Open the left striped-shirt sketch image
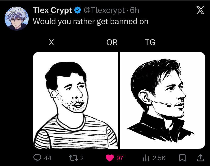Image resolution: width=210 pixels, height=166 pixels. click(75, 100)
